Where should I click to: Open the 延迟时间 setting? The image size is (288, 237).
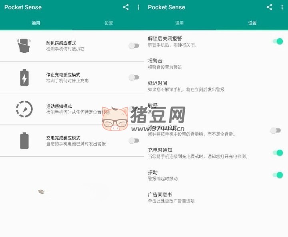(216, 86)
